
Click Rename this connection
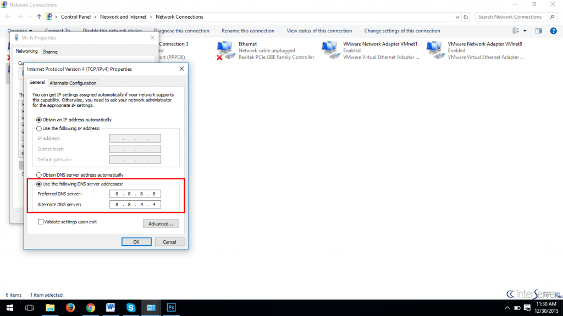click(x=248, y=31)
